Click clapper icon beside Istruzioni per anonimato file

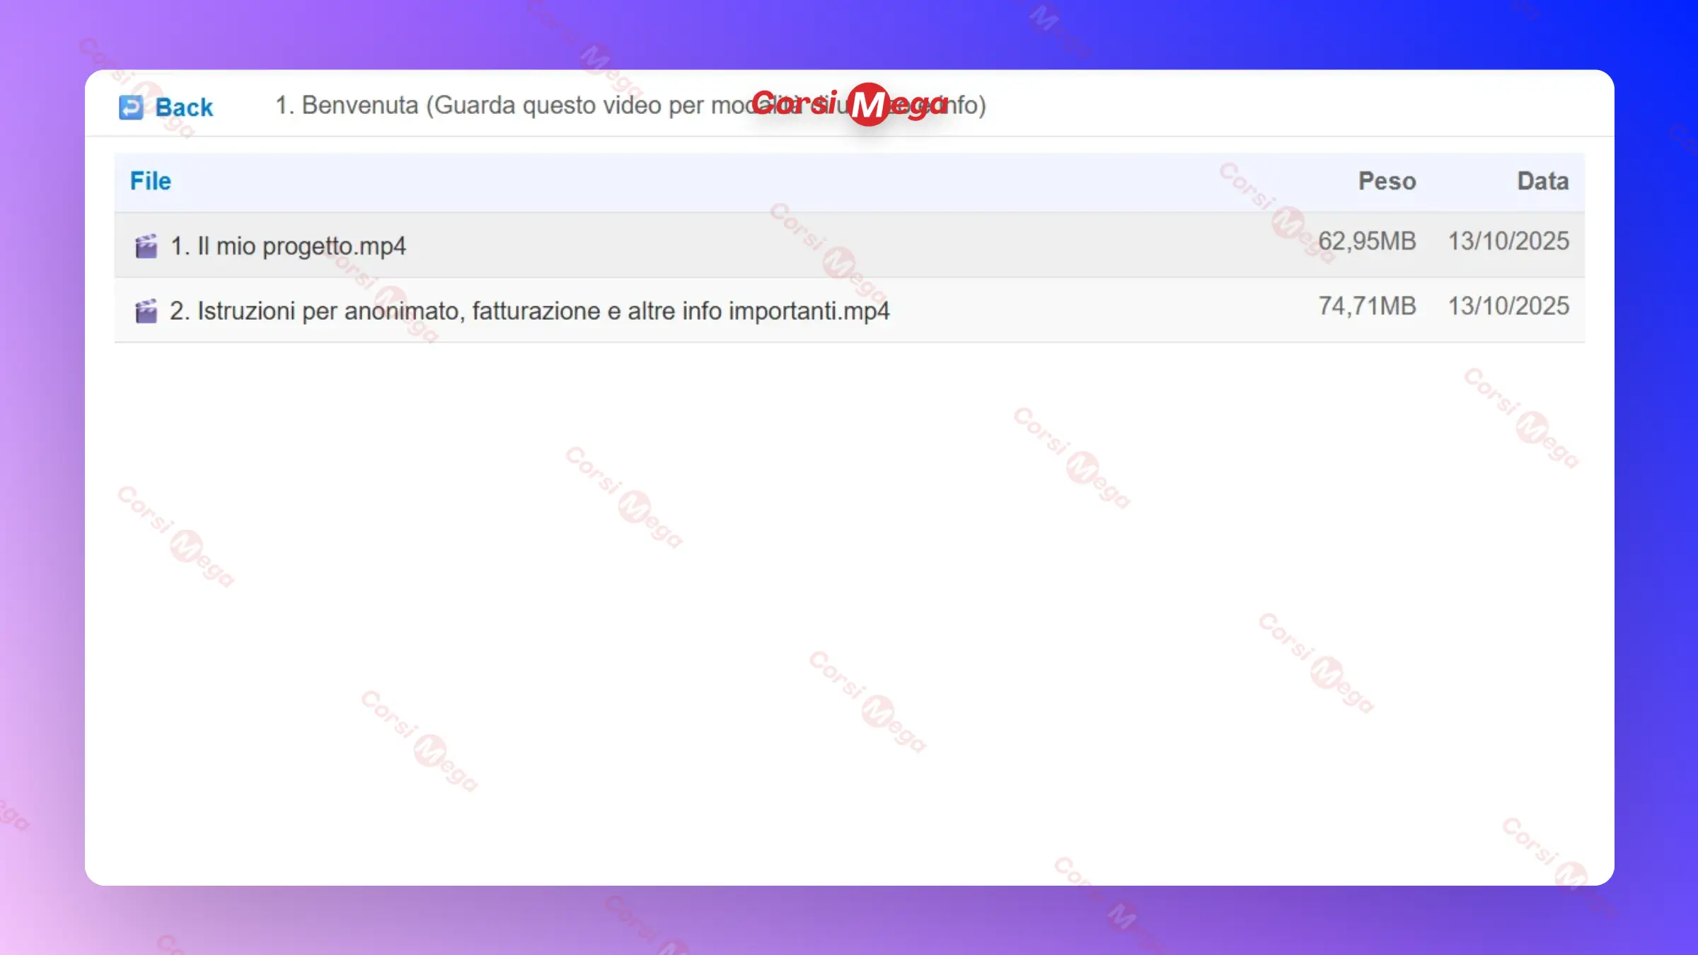(146, 311)
